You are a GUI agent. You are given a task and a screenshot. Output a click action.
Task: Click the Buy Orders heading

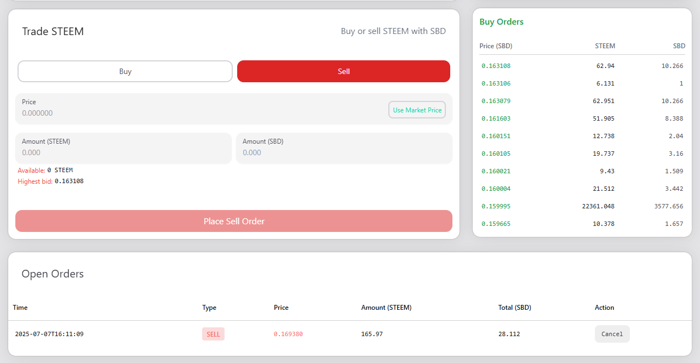pos(501,22)
